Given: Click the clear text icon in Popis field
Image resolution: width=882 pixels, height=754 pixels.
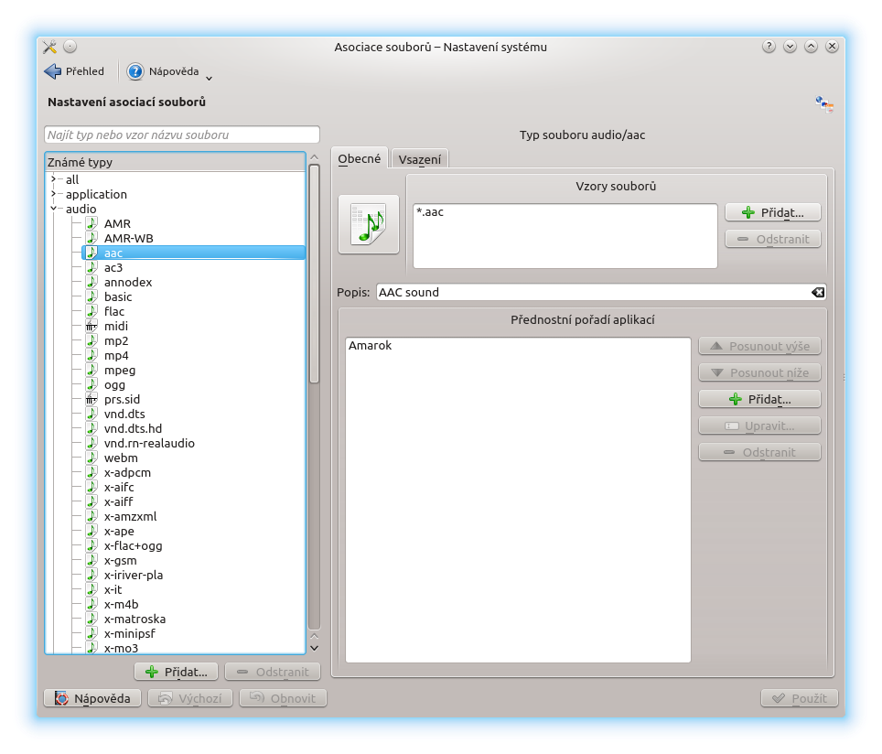Looking at the screenshot, I should point(818,292).
